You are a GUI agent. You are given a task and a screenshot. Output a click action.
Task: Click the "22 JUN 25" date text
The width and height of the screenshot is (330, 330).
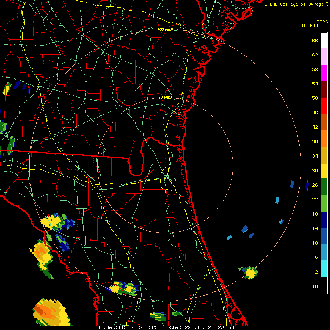pos(200,327)
